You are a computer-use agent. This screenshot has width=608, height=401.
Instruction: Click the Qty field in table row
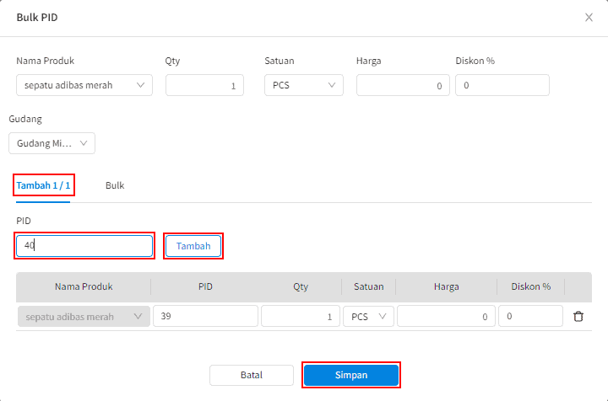(300, 316)
